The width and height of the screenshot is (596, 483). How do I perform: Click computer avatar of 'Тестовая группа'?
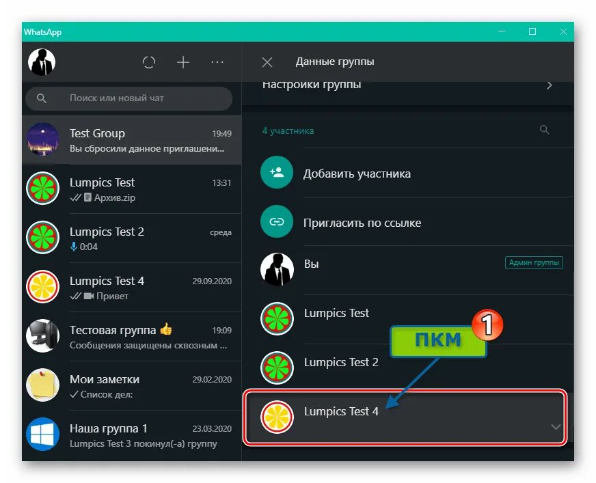[42, 336]
